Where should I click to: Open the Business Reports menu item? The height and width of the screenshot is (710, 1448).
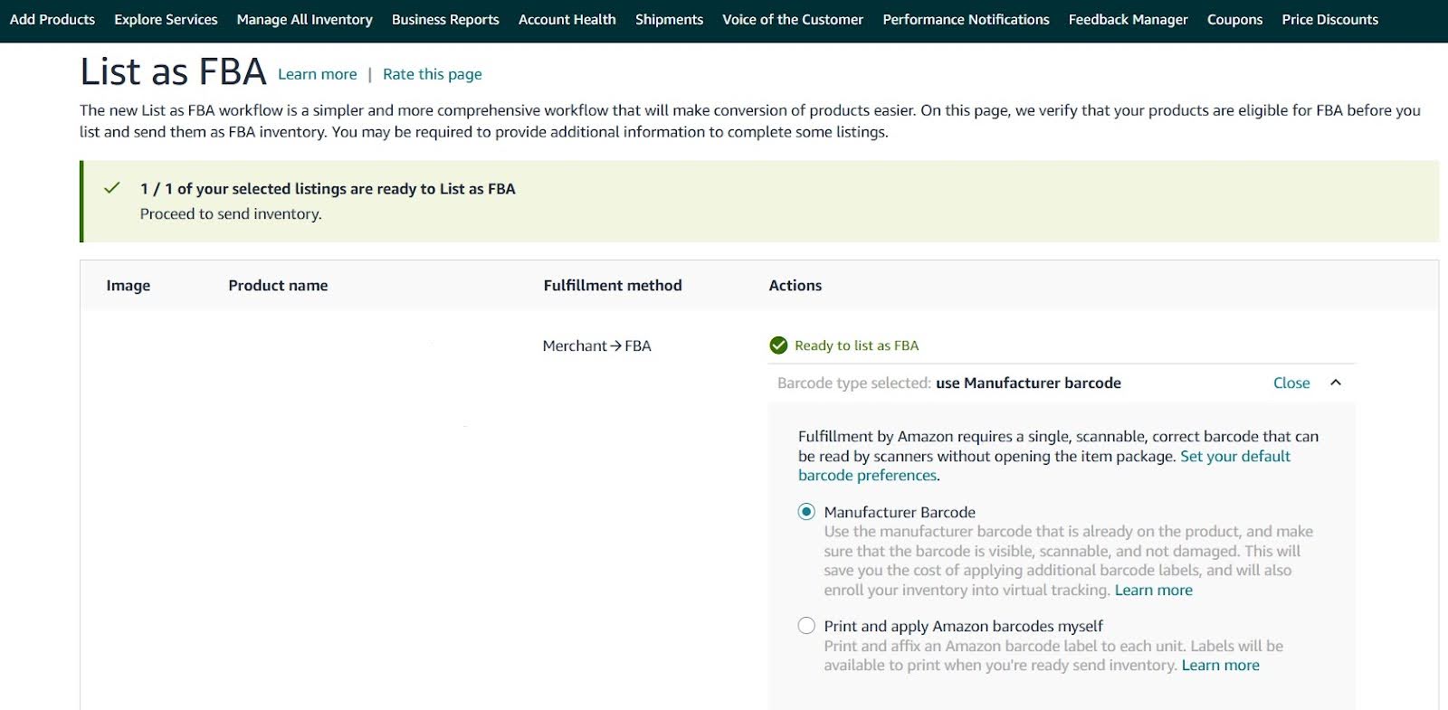click(445, 19)
